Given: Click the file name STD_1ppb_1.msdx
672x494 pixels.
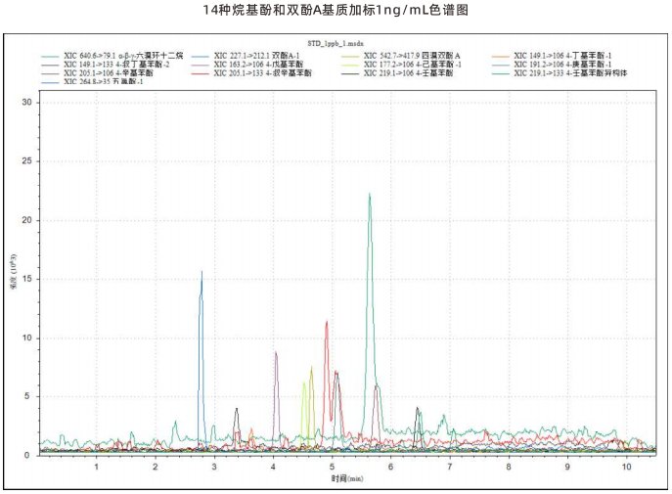Looking at the screenshot, I should tap(336, 43).
